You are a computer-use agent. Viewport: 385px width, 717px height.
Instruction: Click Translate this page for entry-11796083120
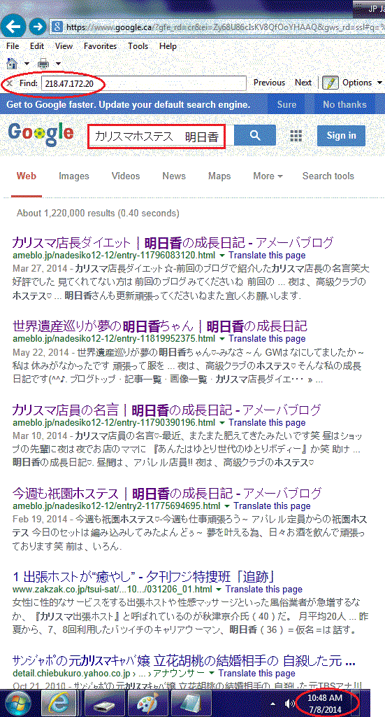[x=268, y=255]
